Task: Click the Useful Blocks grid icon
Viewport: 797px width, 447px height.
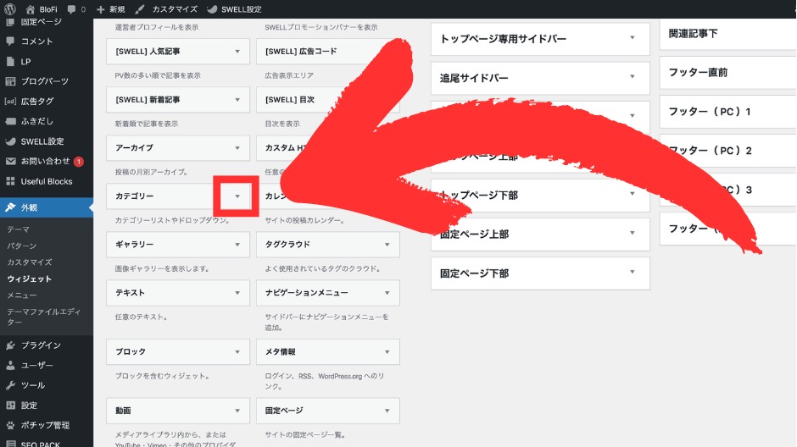Action: coord(10,181)
